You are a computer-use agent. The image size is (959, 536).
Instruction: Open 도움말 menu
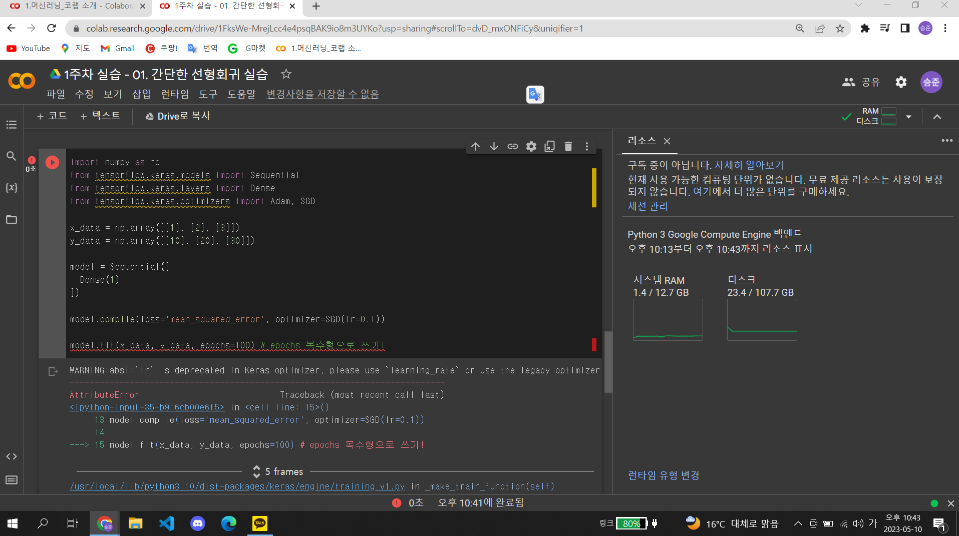click(x=241, y=94)
